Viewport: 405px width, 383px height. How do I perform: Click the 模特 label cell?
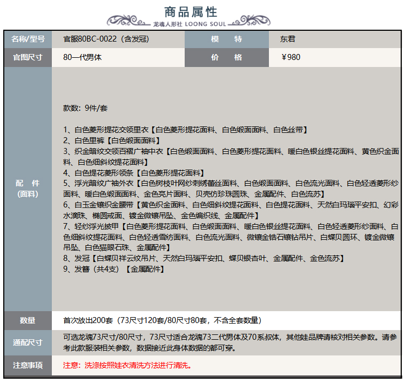226,39
